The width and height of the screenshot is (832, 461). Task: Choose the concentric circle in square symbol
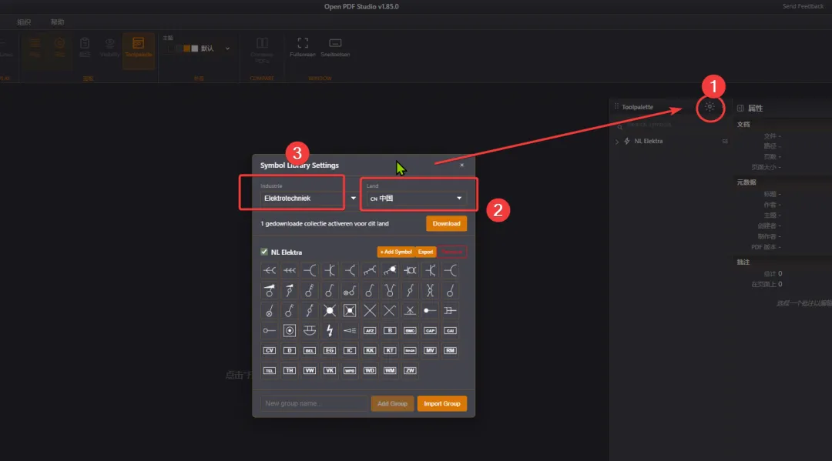[289, 331]
